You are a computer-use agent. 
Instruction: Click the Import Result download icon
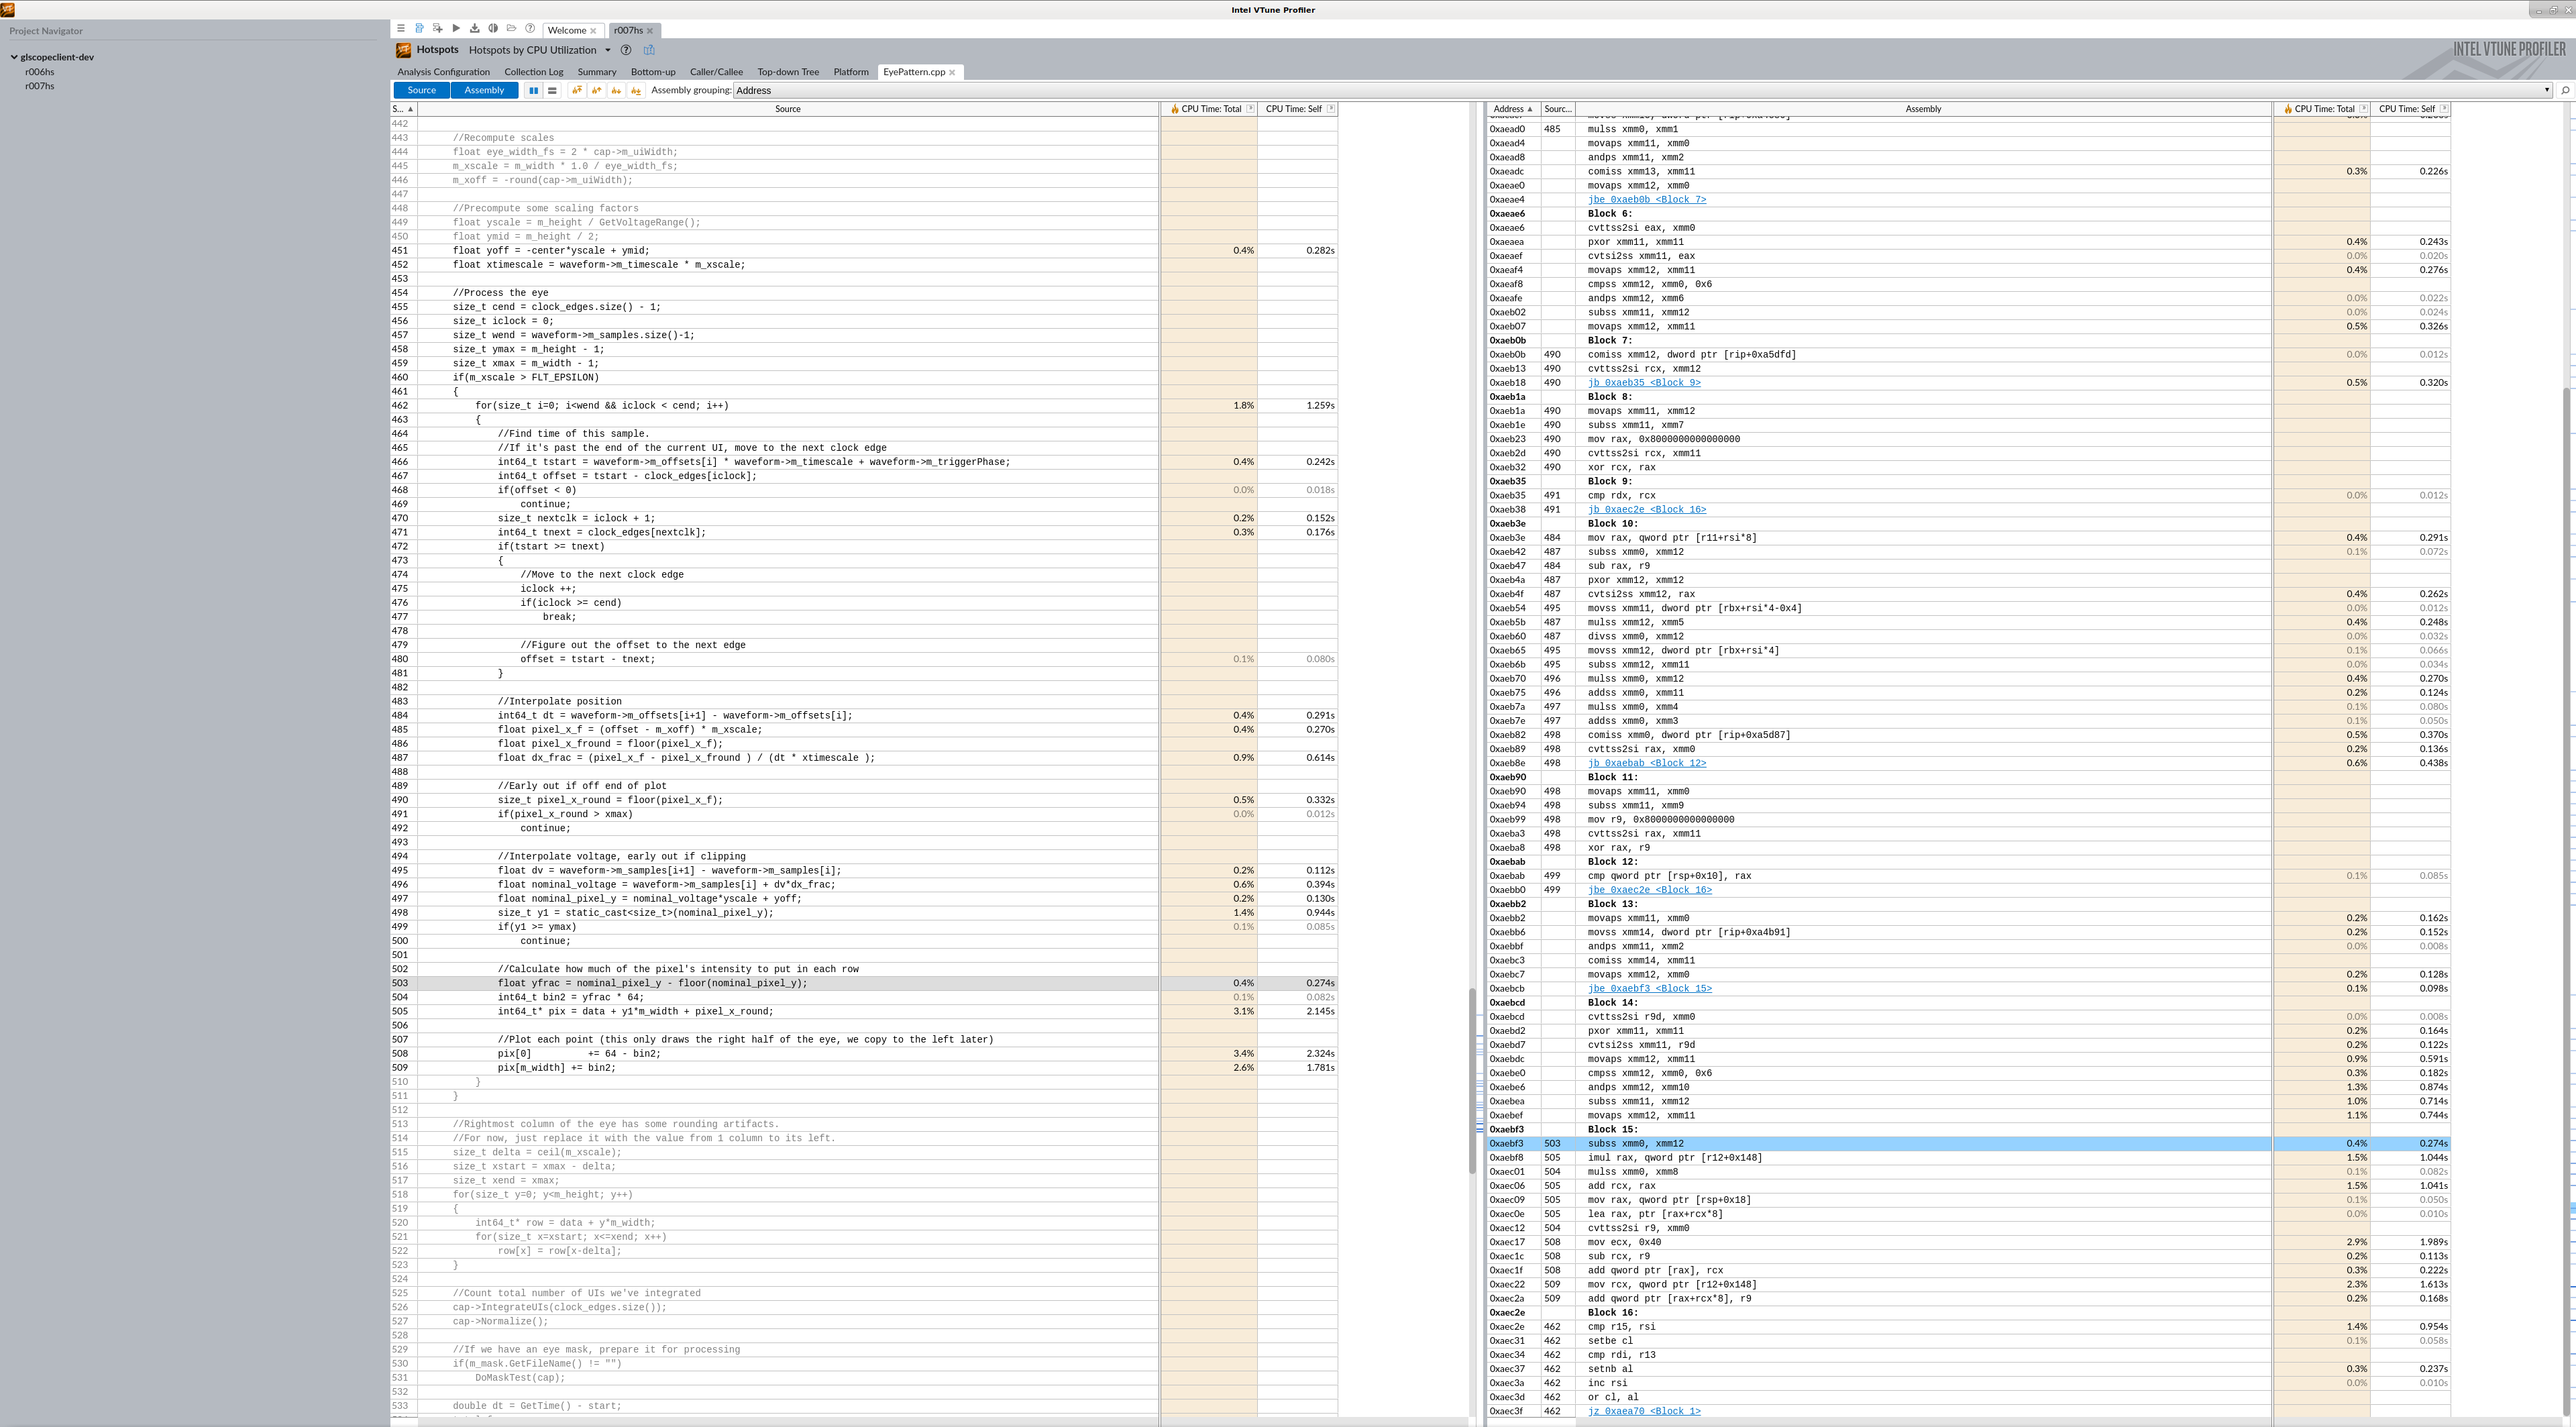point(474,29)
